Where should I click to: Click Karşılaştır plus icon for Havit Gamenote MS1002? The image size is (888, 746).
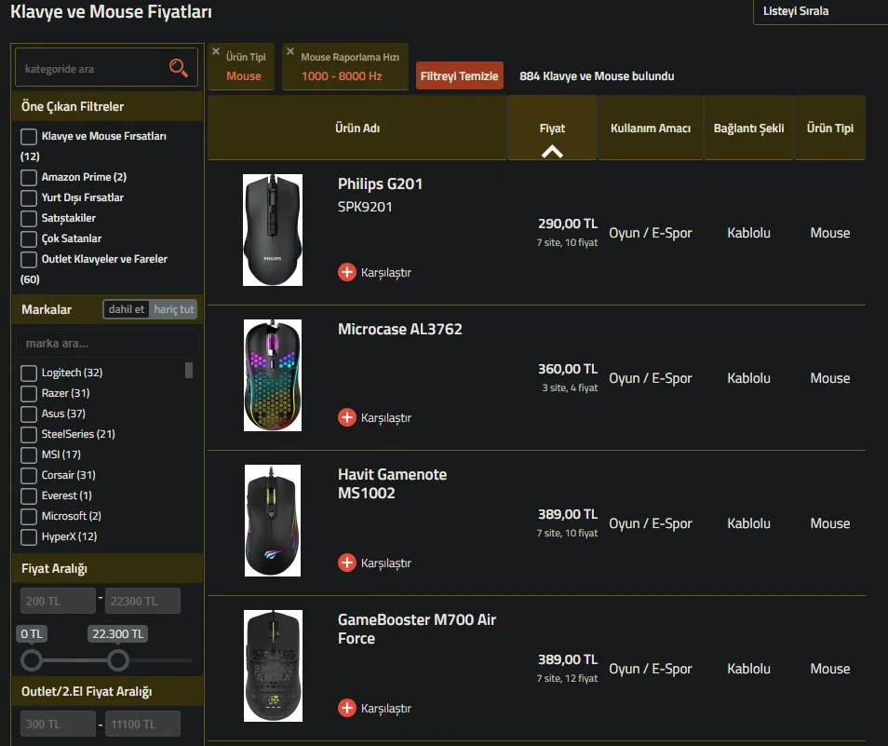click(347, 563)
